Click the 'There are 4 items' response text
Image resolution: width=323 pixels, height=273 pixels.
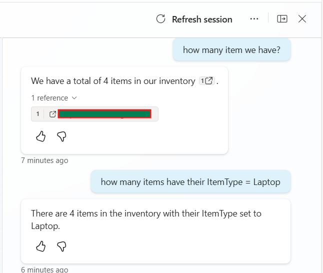pyautogui.click(x=146, y=219)
